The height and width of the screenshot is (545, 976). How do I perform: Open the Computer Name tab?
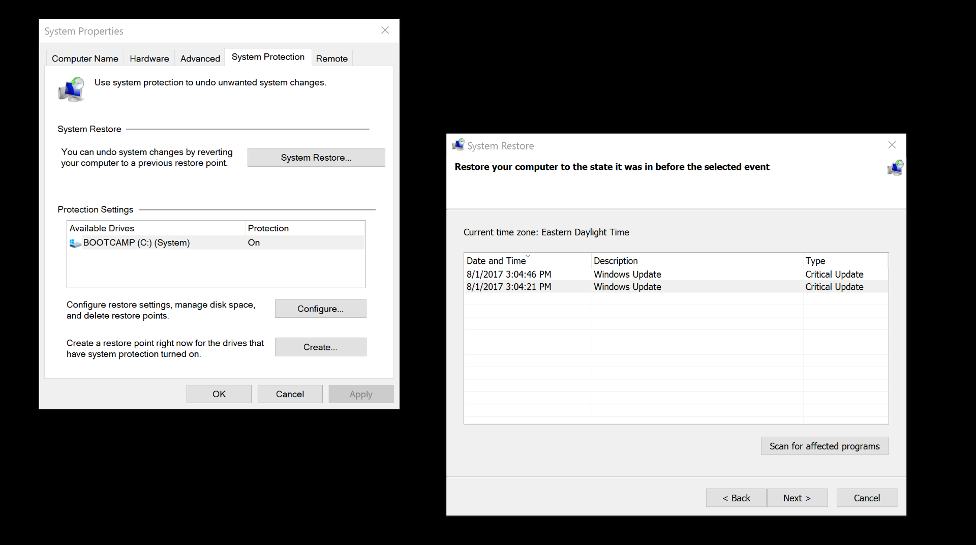[x=85, y=58]
